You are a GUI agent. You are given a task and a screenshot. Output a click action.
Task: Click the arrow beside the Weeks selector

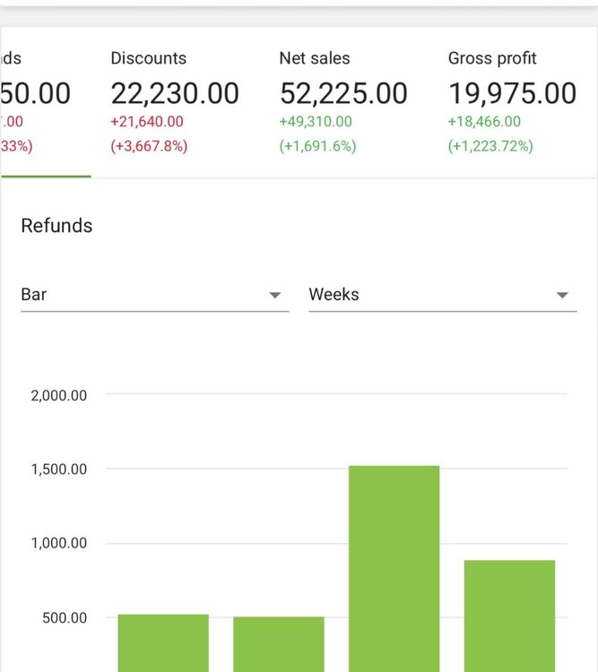[x=562, y=296]
